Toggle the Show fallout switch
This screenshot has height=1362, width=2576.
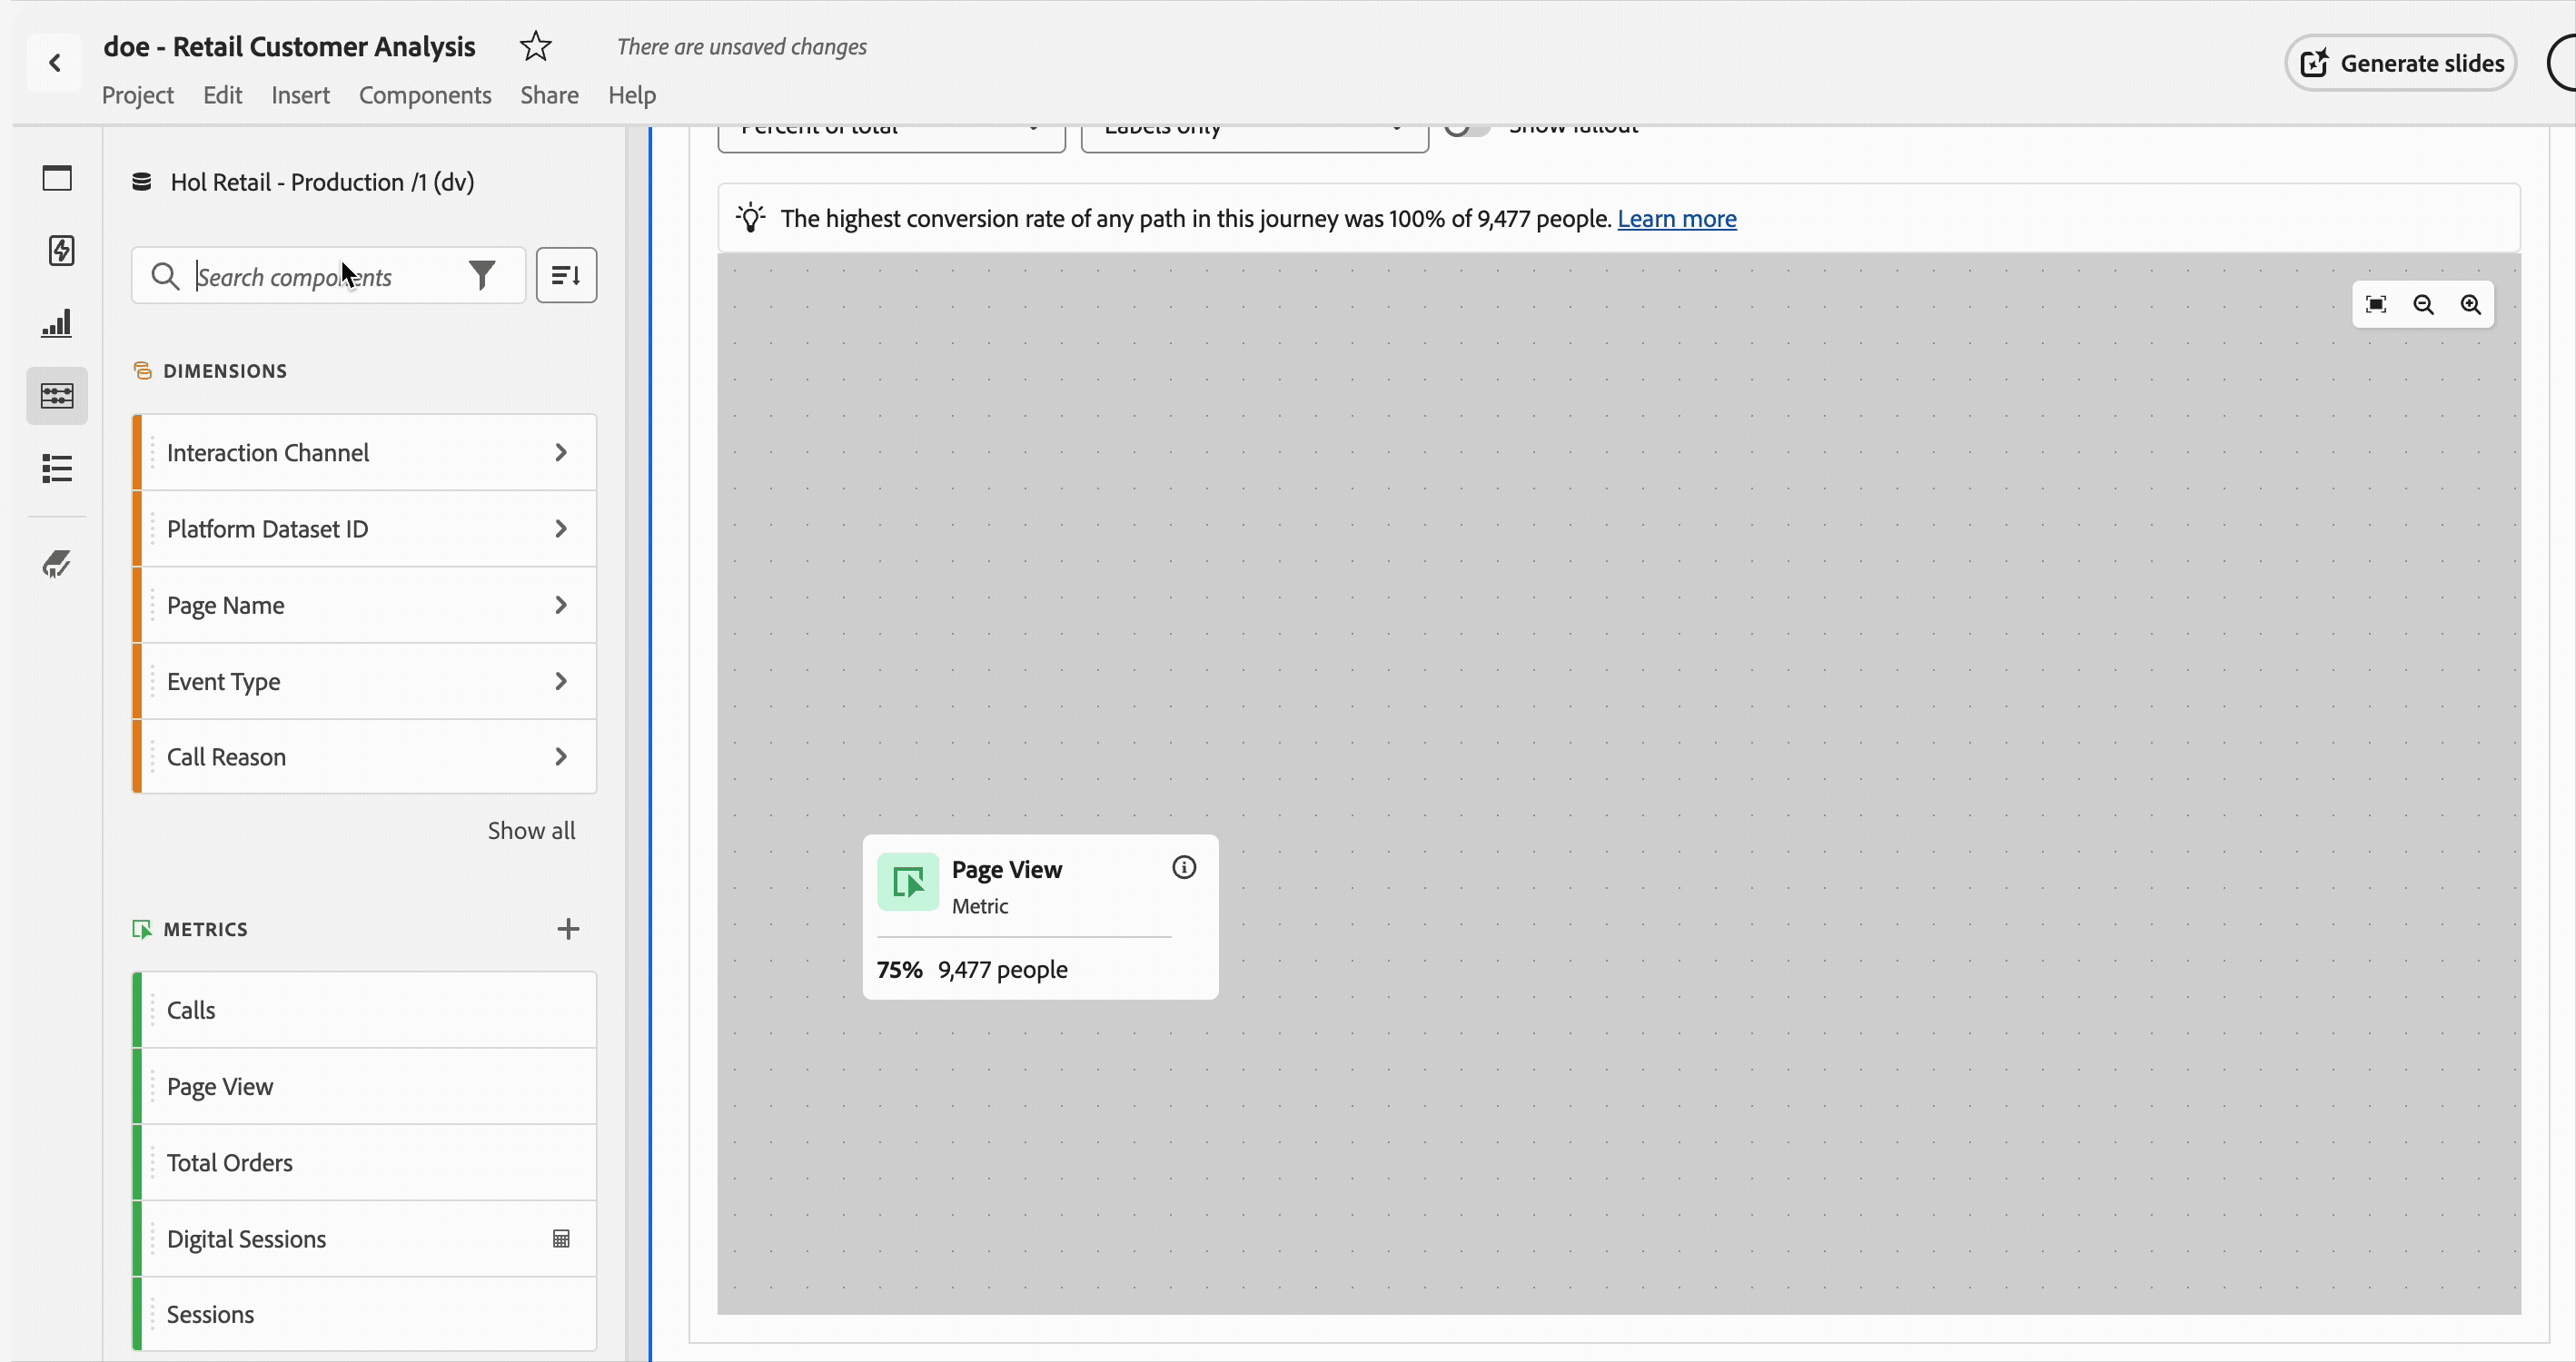coord(1467,128)
